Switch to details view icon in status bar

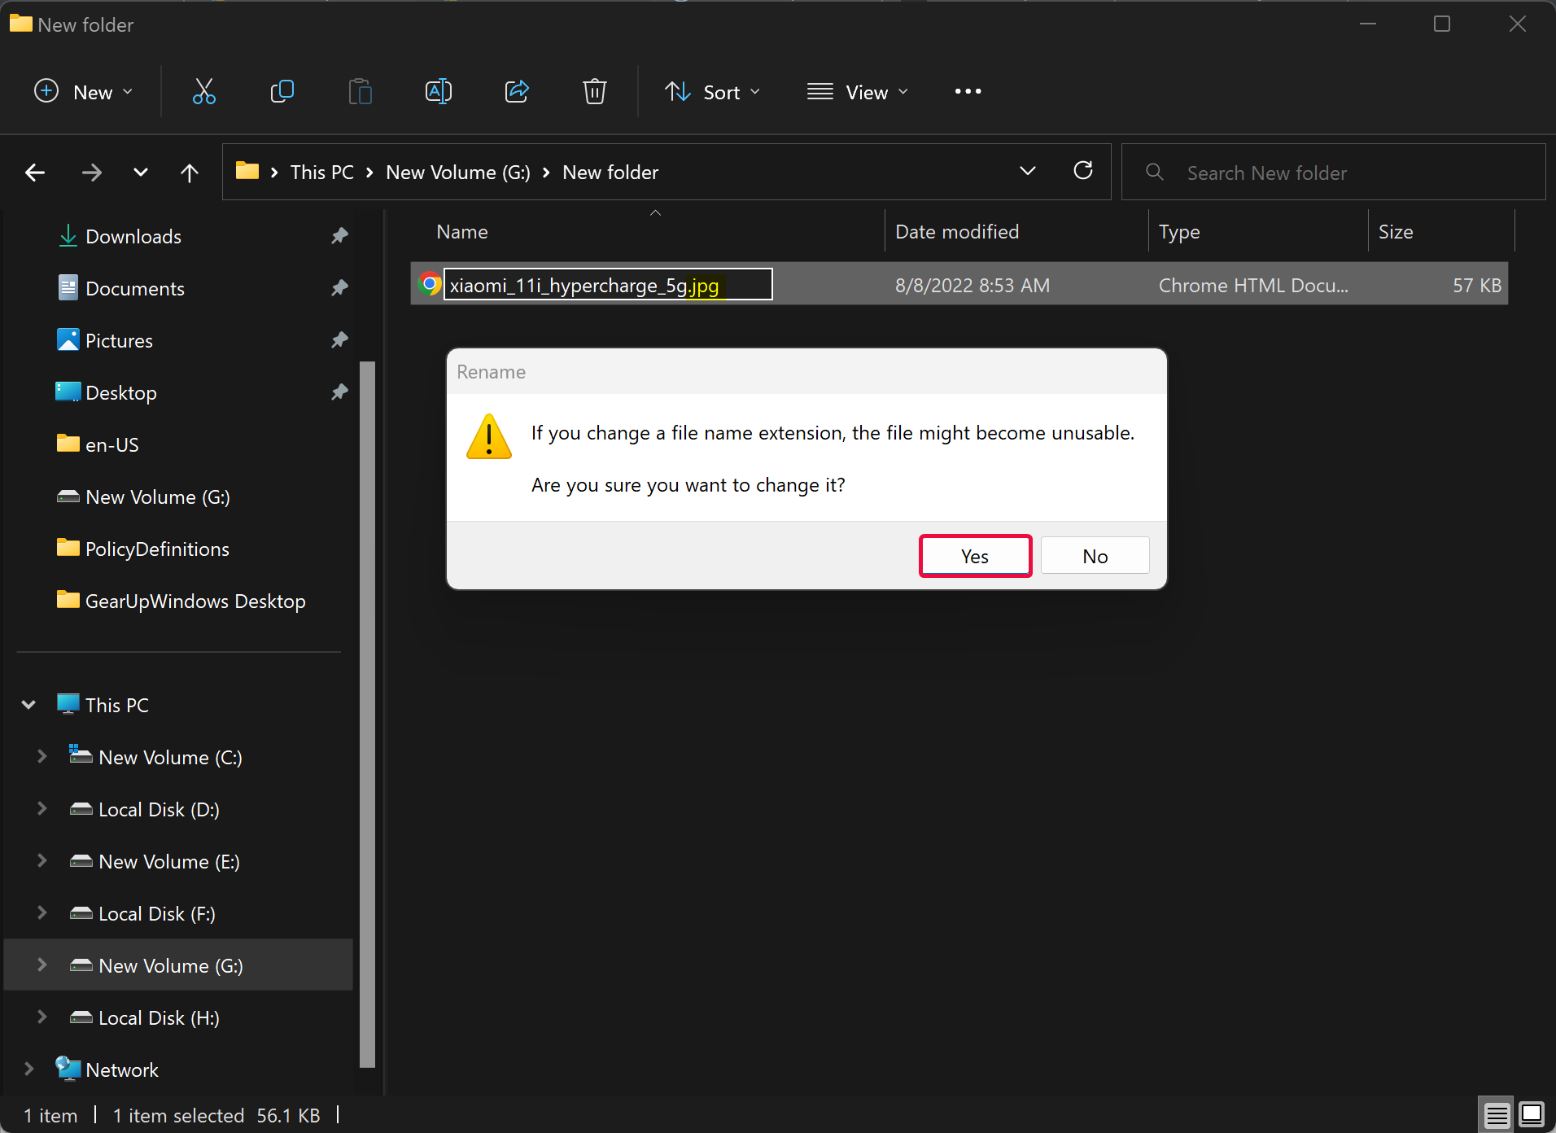coord(1497,1115)
